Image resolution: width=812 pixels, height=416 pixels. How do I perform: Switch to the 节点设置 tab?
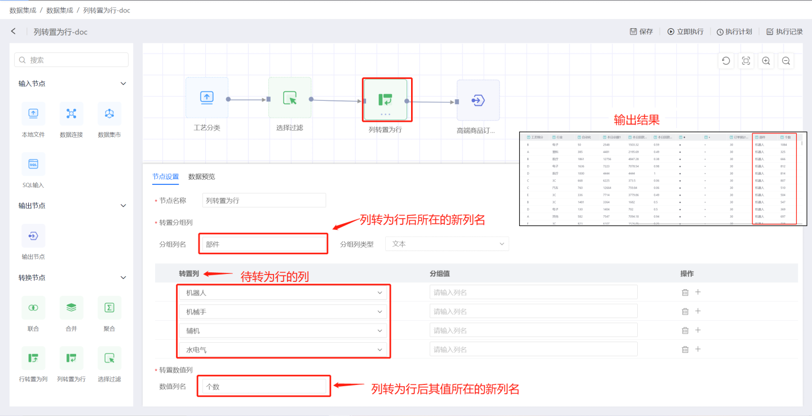pyautogui.click(x=165, y=176)
